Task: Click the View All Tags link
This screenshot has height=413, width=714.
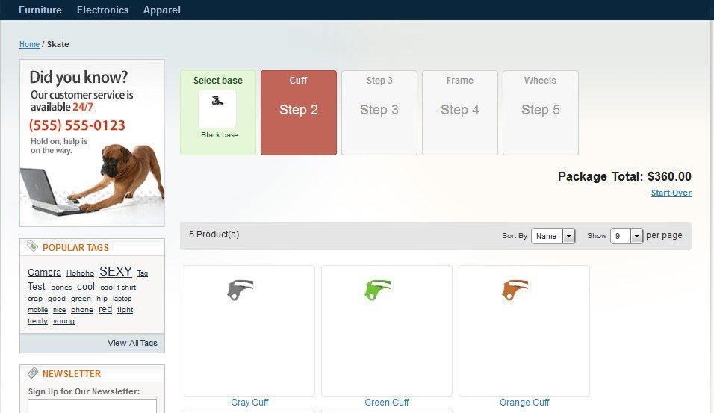Action: (x=132, y=343)
